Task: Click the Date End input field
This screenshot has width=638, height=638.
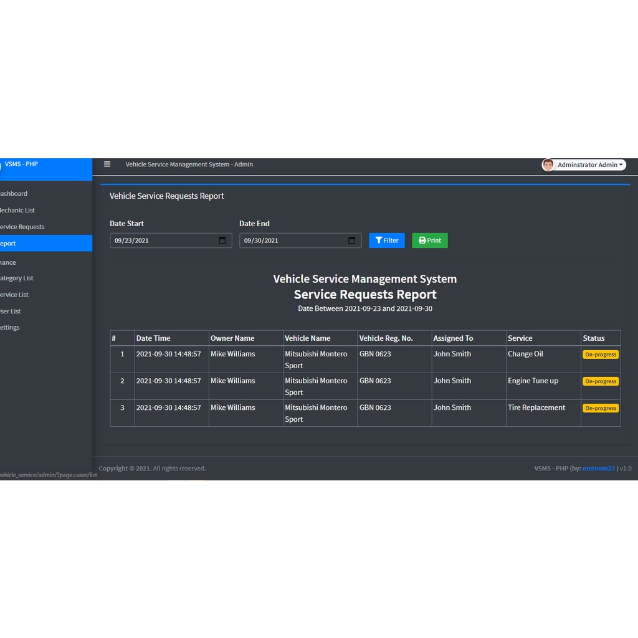Action: pos(292,240)
